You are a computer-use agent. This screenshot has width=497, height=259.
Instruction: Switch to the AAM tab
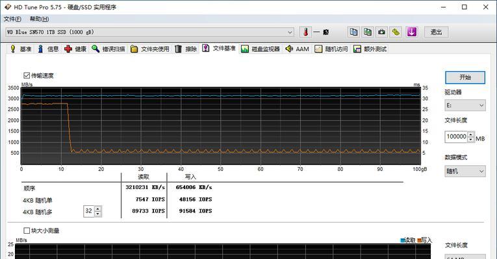pyautogui.click(x=298, y=49)
